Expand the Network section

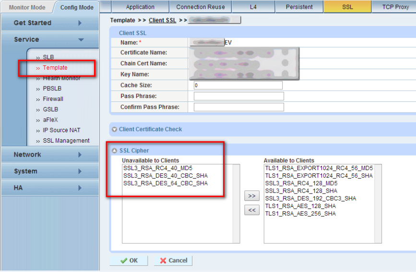coord(80,155)
